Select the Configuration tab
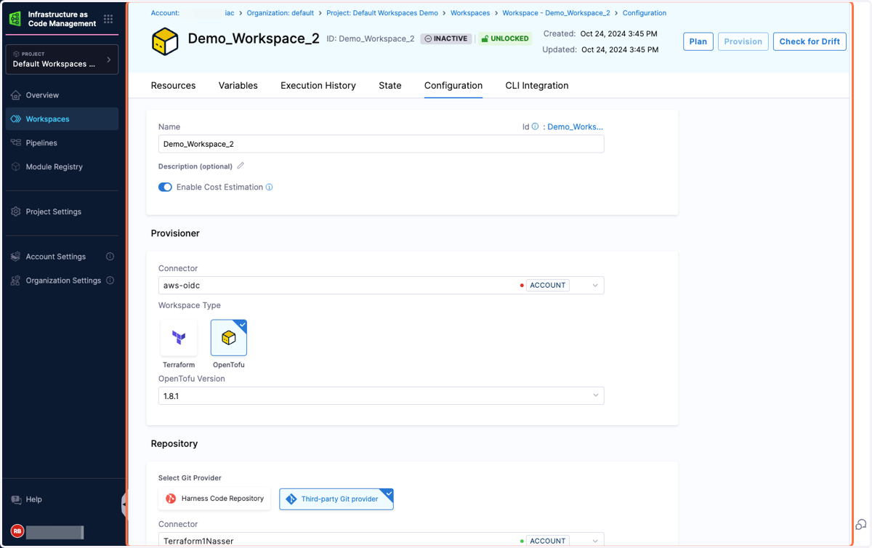The width and height of the screenshot is (872, 548). pyautogui.click(x=453, y=86)
